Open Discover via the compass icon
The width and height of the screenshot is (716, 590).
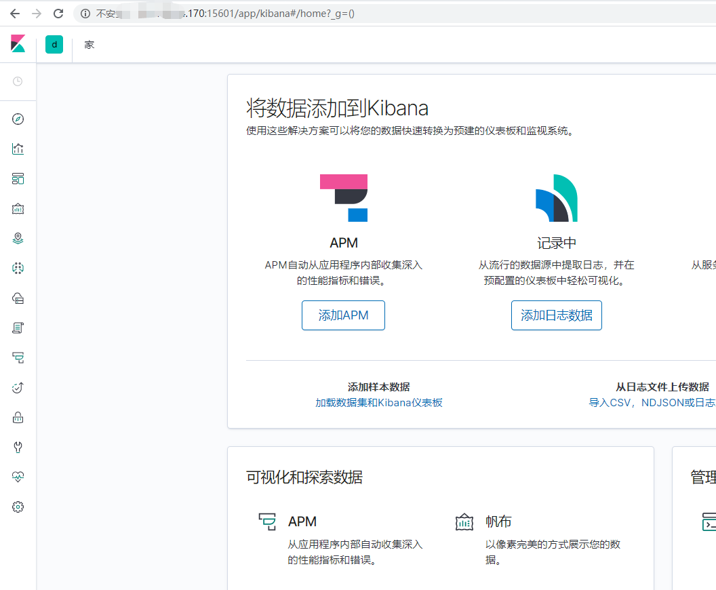pos(18,119)
